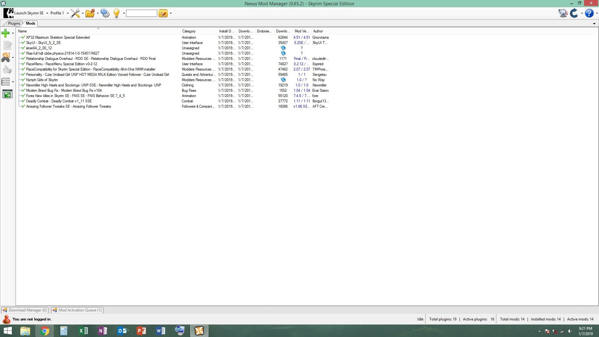This screenshot has width=599, height=337.
Task: Open the Download Manager (0) tab
Action: tap(25, 310)
